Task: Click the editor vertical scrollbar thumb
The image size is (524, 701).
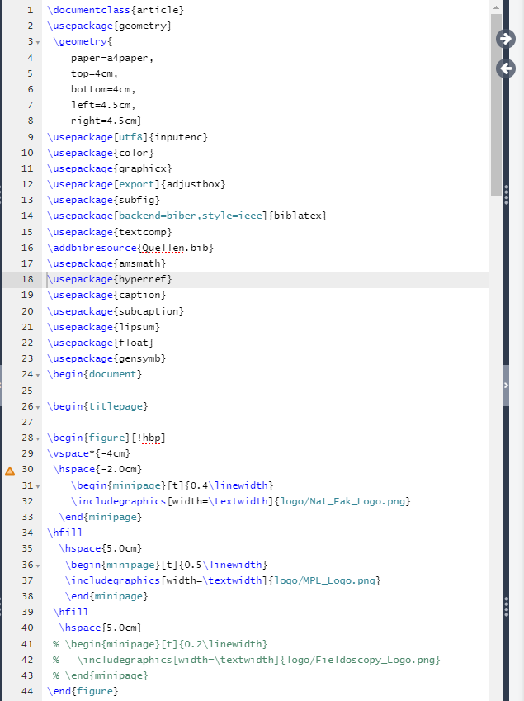Action: coord(496,104)
